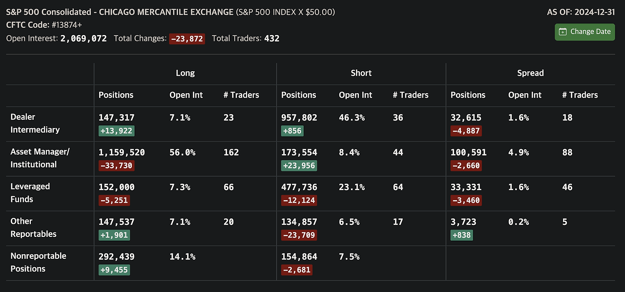Screen dimensions: 625x292
Task: Click the Nonreportable Positions row label
Action: [38, 262]
